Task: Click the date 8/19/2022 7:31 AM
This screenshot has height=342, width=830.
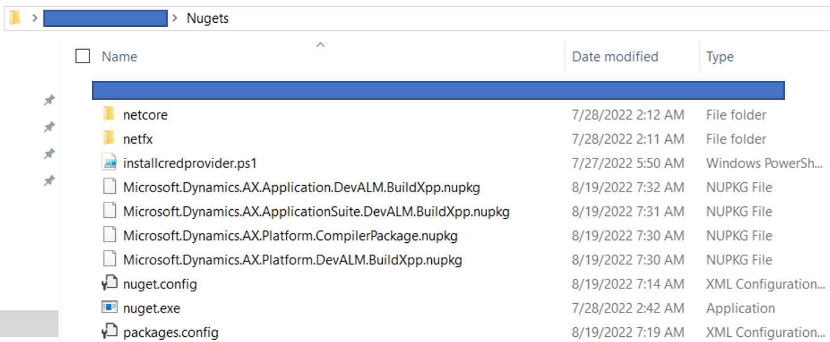Action: pyautogui.click(x=628, y=211)
